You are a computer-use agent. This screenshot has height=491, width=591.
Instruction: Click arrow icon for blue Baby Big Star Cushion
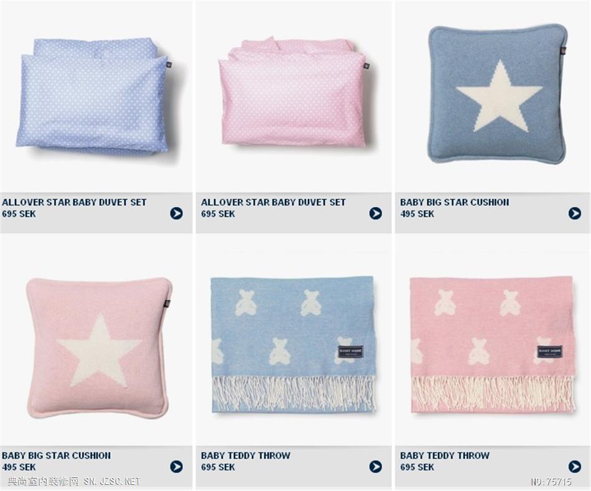574,213
